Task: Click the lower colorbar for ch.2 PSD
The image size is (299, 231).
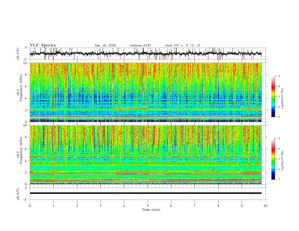Action: coord(273,159)
